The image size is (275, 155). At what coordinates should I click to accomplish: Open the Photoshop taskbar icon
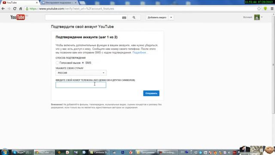pos(122,152)
